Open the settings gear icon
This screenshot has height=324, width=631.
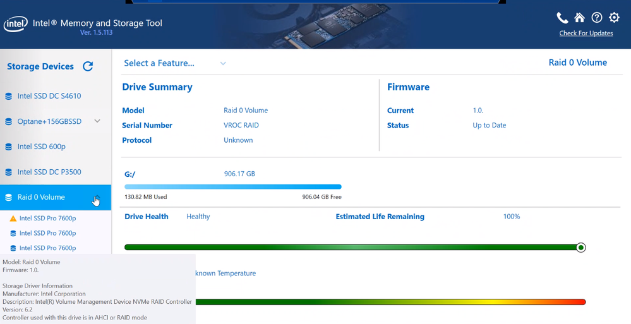614,18
